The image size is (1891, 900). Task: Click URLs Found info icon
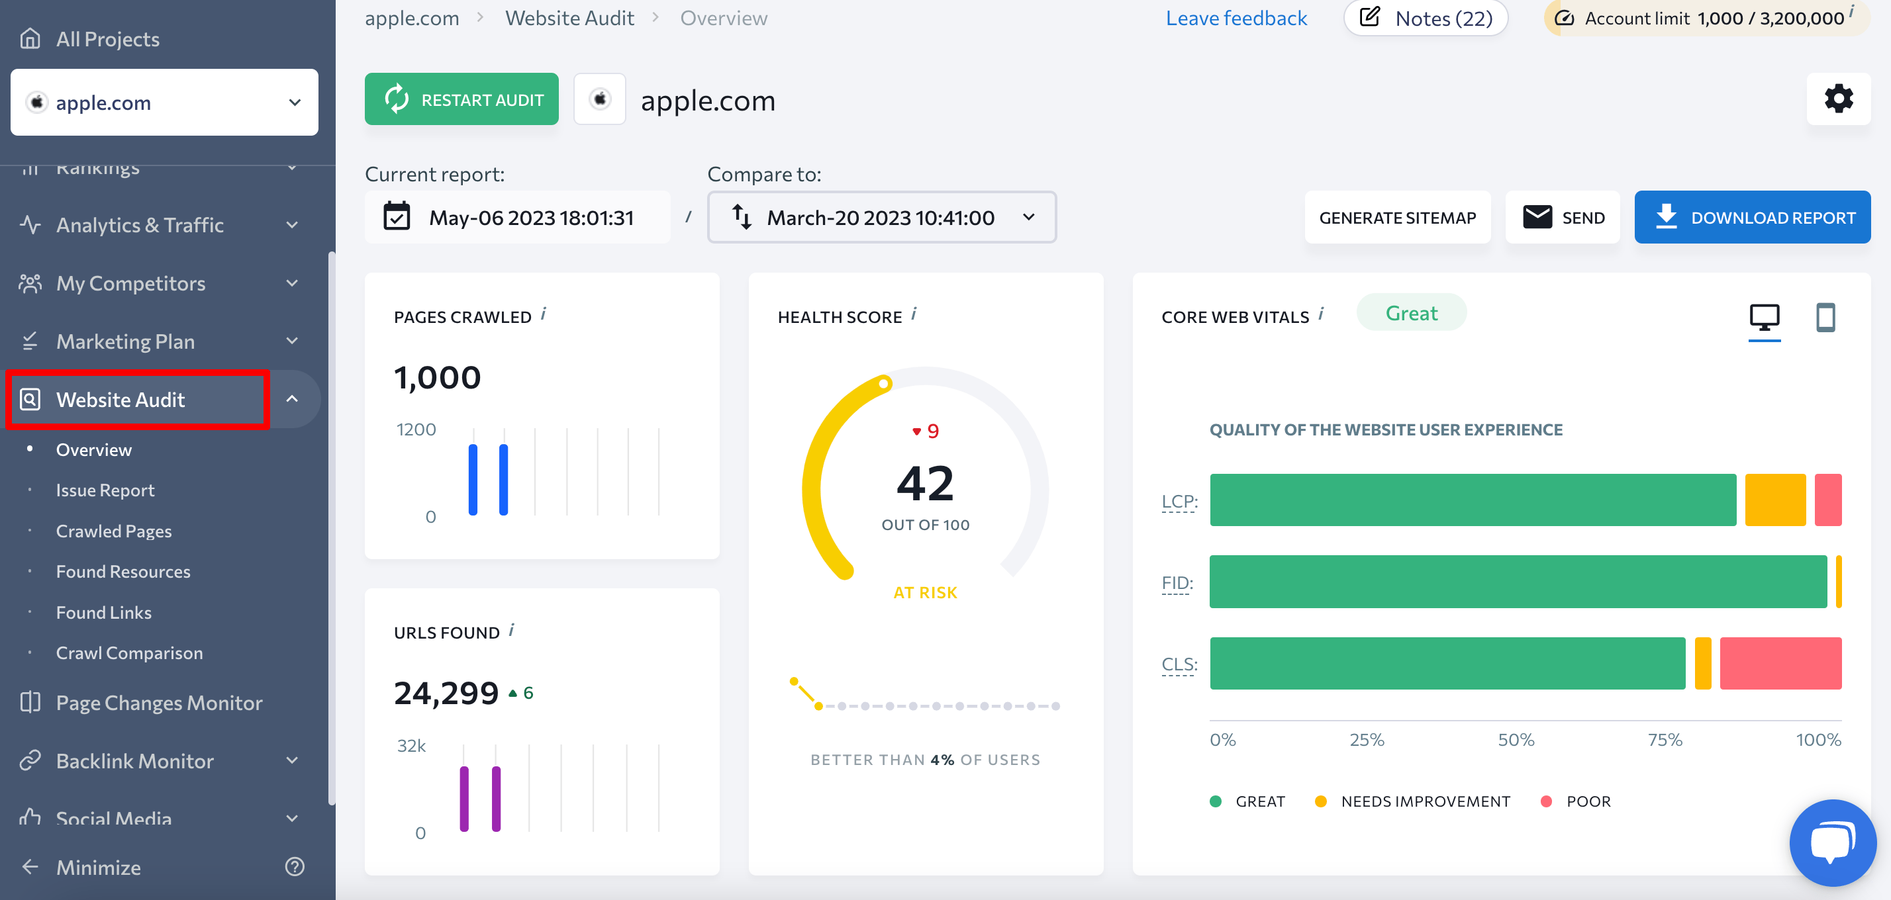click(512, 629)
